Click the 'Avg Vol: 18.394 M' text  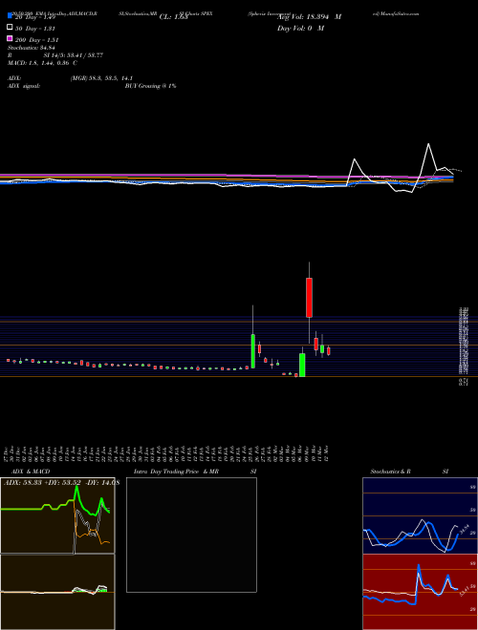tap(309, 17)
